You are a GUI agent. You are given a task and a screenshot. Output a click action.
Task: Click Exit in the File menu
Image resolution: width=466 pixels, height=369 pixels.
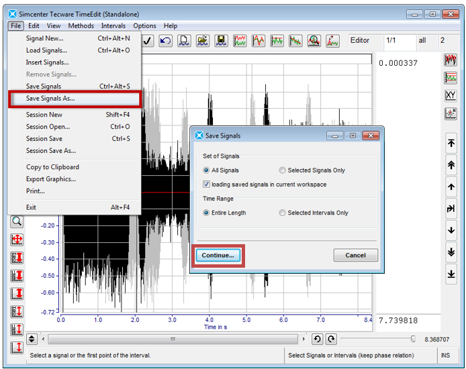75,207
